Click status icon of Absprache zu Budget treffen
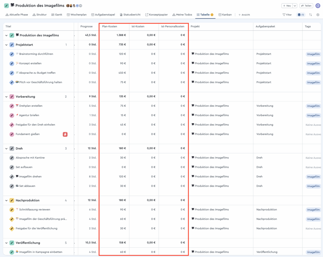 (12, 73)
